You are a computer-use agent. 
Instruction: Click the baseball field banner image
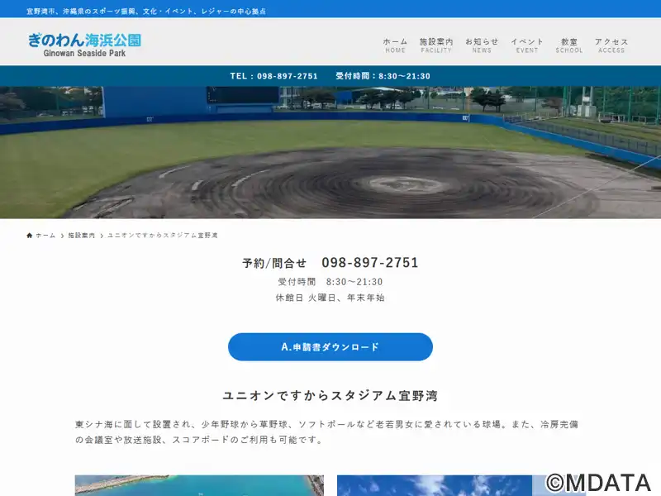[x=330, y=152]
